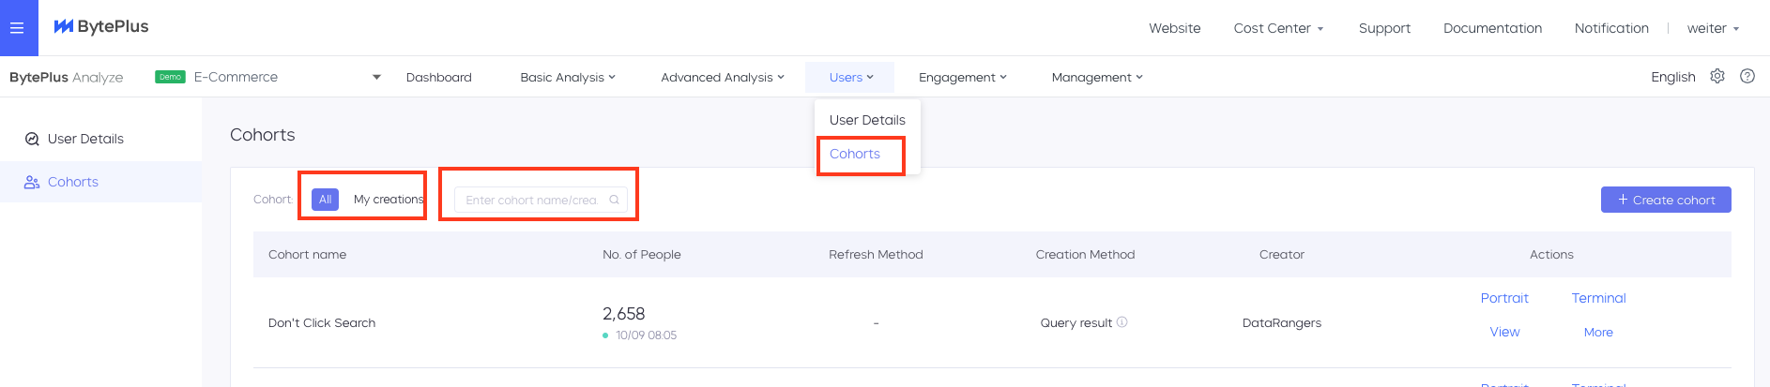Open Cohorts in the sidebar
The image size is (1770, 387).
(x=100, y=182)
